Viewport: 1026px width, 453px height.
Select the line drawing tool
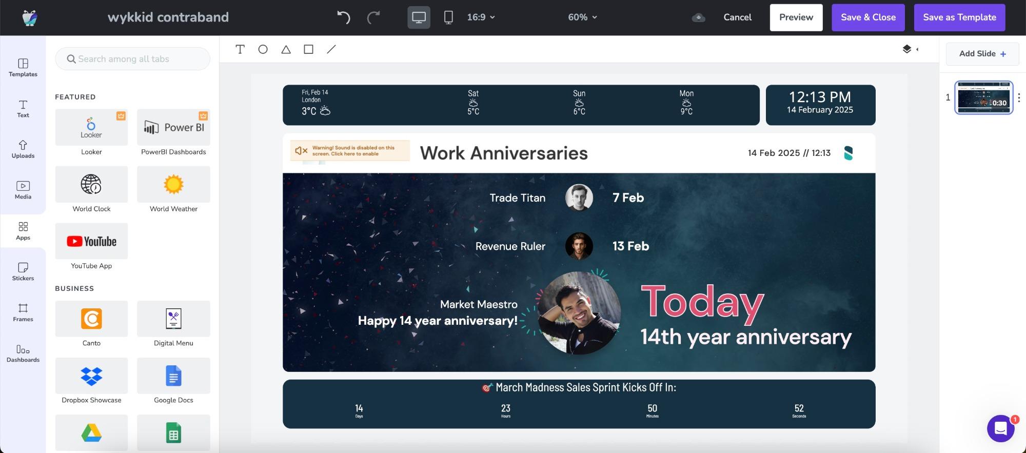pyautogui.click(x=331, y=49)
